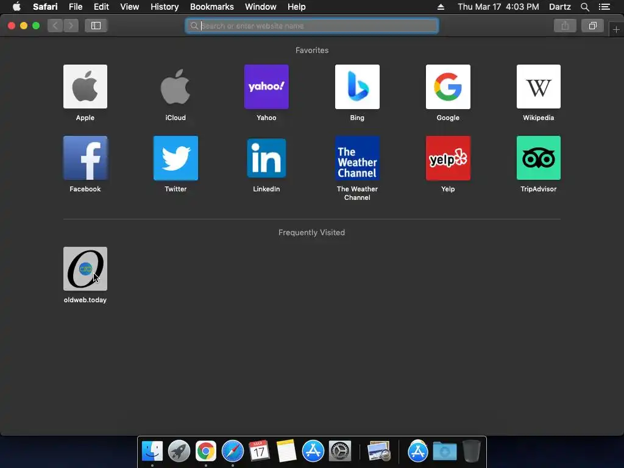Click the Safari compass in the Dock
The height and width of the screenshot is (468, 624).
pos(232,451)
